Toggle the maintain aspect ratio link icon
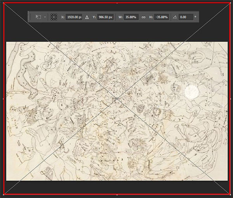Image resolution: width=233 pixels, height=198 pixels. pos(143,17)
